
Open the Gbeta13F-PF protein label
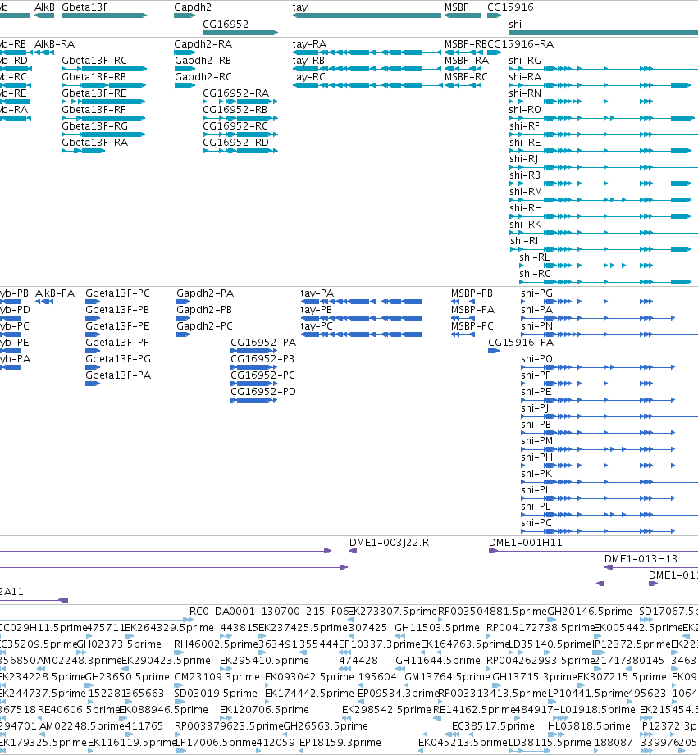click(117, 343)
